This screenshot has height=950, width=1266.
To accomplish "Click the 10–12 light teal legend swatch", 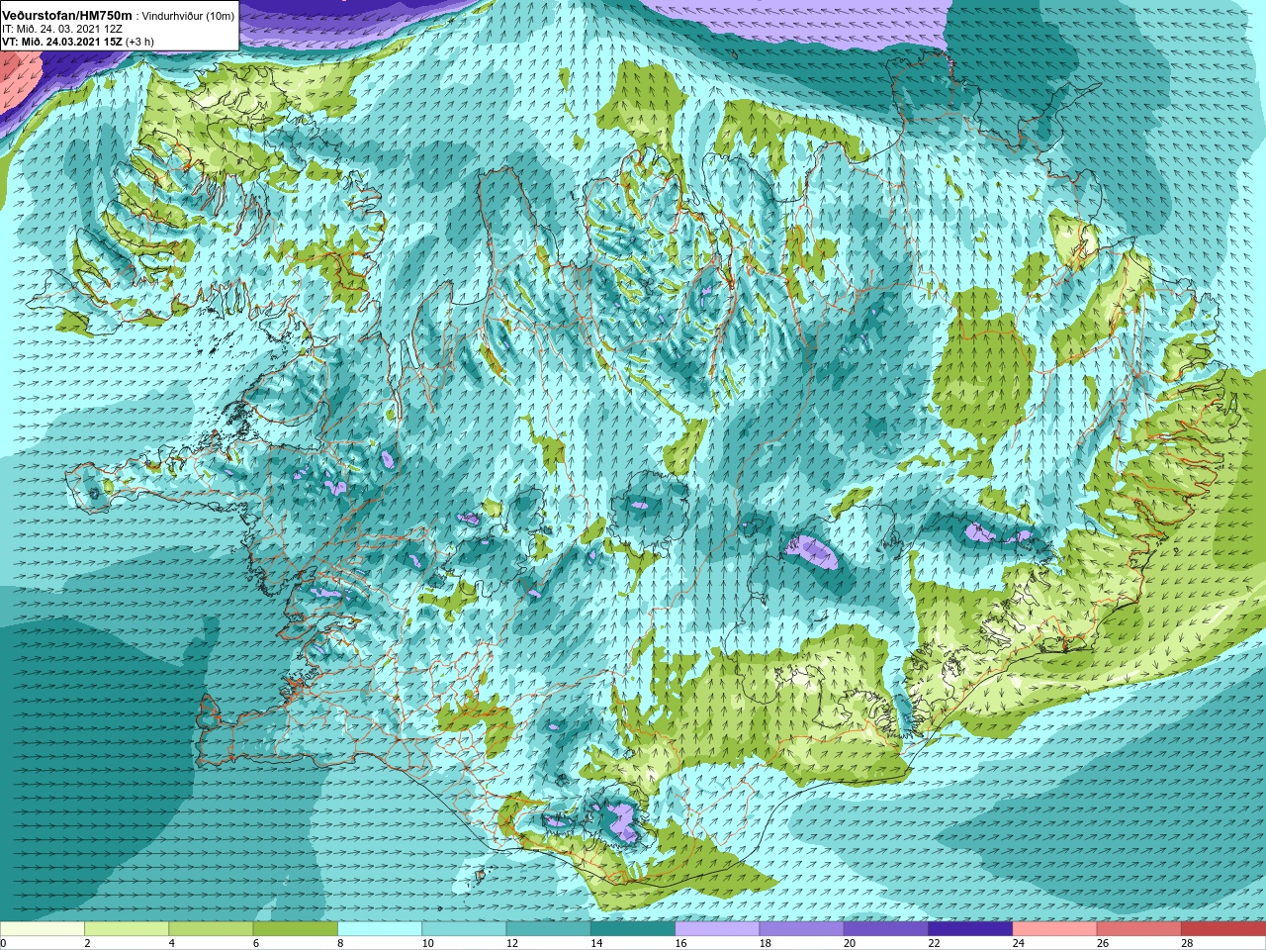I will [x=464, y=929].
